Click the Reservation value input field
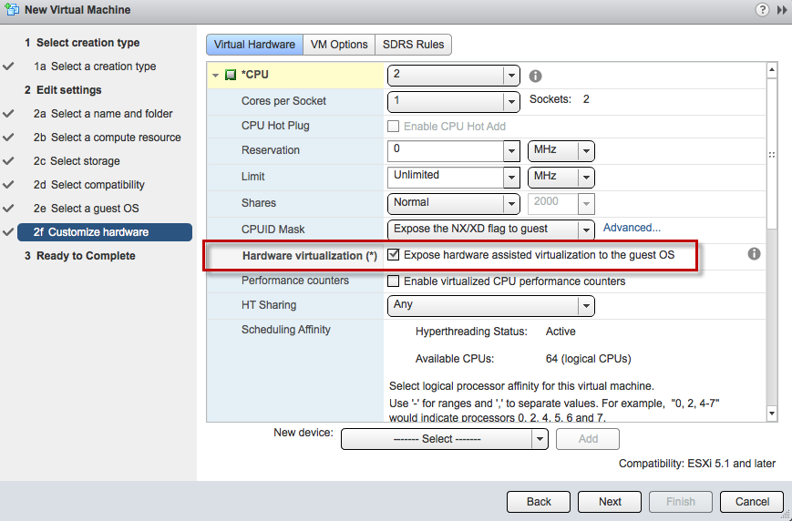The width and height of the screenshot is (792, 521). pyautogui.click(x=446, y=151)
